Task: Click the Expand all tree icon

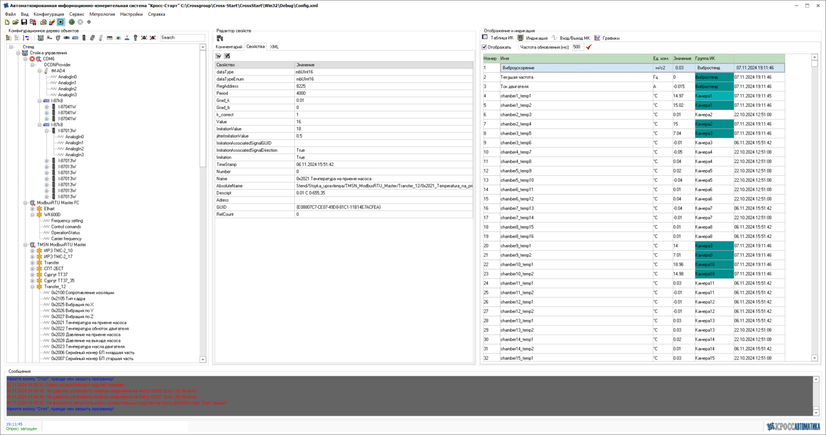Action: pos(9,38)
